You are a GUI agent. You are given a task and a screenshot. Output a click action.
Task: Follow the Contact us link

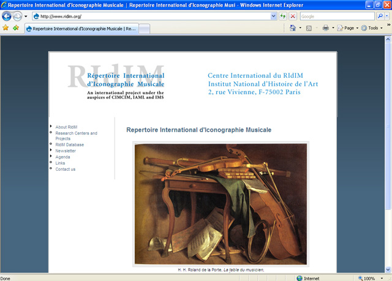[65, 169]
